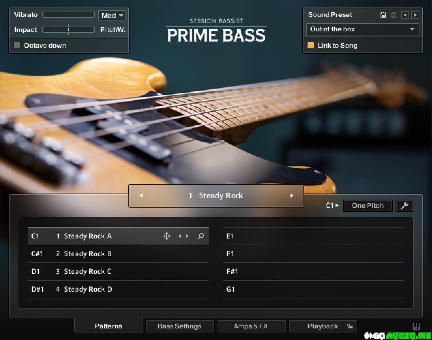This screenshot has height=340, width=432.
Task: Switch to the Patterns tab
Action: point(108,326)
